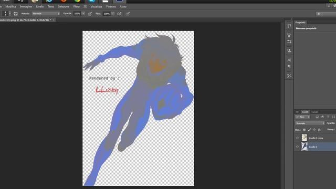Viewport: 336px width, 189px height.
Task: Filter layers by type layers icon
Action: 328,117
